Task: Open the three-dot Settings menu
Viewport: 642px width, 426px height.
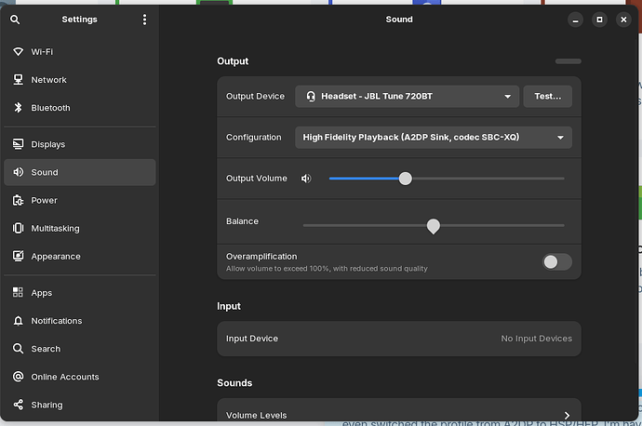Action: click(x=144, y=20)
